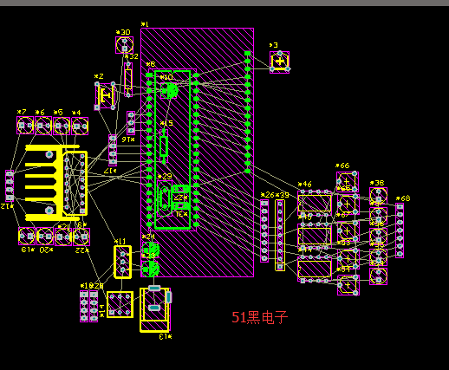Click the yellow three-pin header *11
449x370 pixels.
123,262
